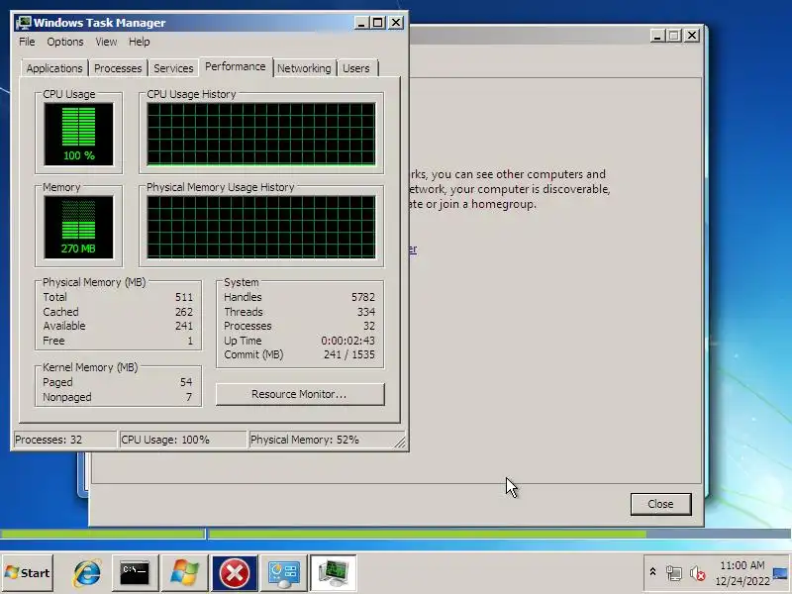Open the View menu
The image size is (792, 594).
tap(106, 42)
